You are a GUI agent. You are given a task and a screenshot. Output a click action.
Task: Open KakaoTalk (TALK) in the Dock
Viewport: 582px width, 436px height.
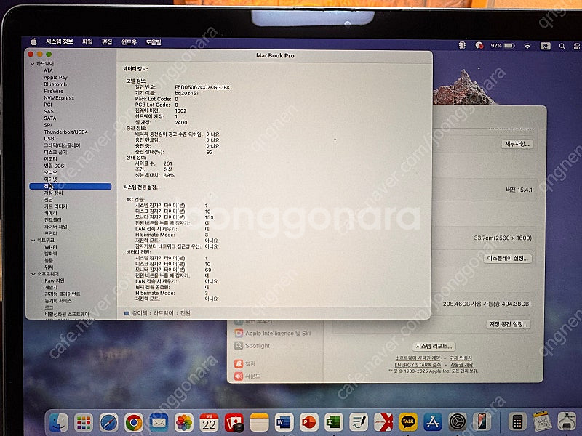(x=408, y=421)
